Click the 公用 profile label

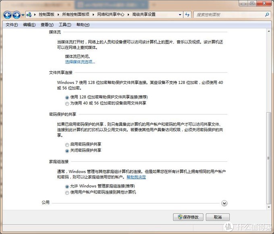[x=46, y=202]
